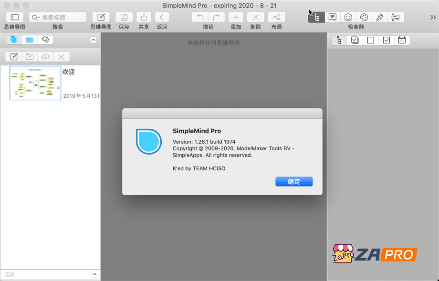Open the presentation inspector icon
This screenshot has width=439, height=281.
tap(396, 18)
